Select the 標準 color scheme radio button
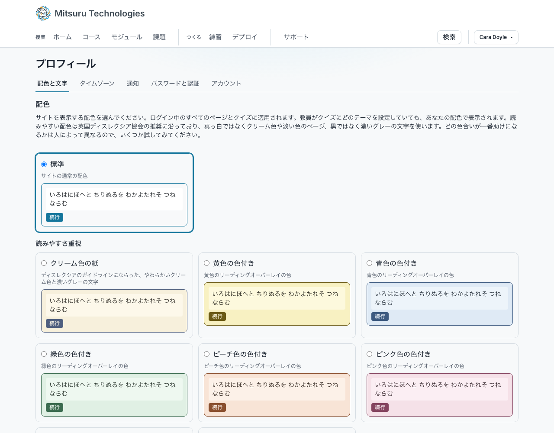 click(44, 165)
